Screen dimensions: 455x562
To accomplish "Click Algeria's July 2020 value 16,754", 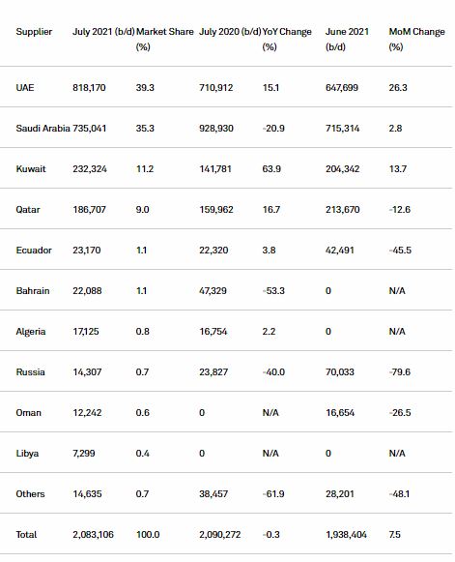I will click(213, 332).
